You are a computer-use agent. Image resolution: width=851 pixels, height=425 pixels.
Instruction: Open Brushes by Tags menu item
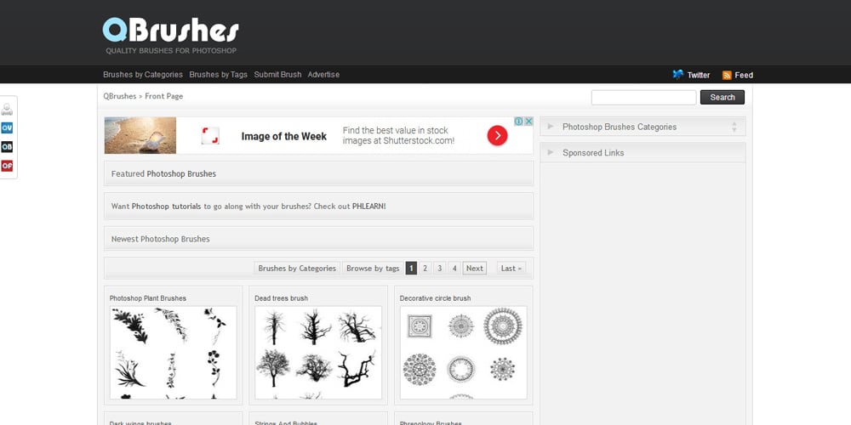point(218,75)
